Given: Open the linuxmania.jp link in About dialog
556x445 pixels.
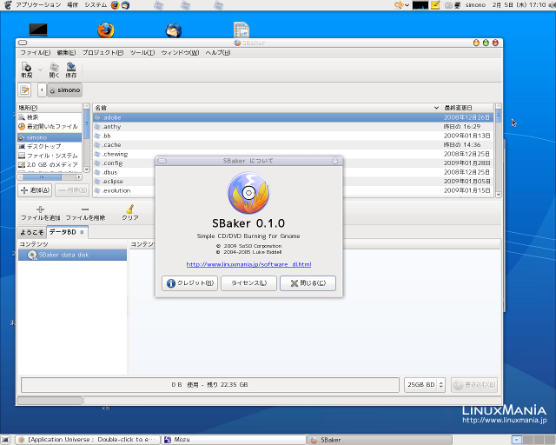Looking at the screenshot, I should pyautogui.click(x=248, y=264).
